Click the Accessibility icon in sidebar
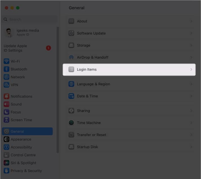 tap(6, 147)
